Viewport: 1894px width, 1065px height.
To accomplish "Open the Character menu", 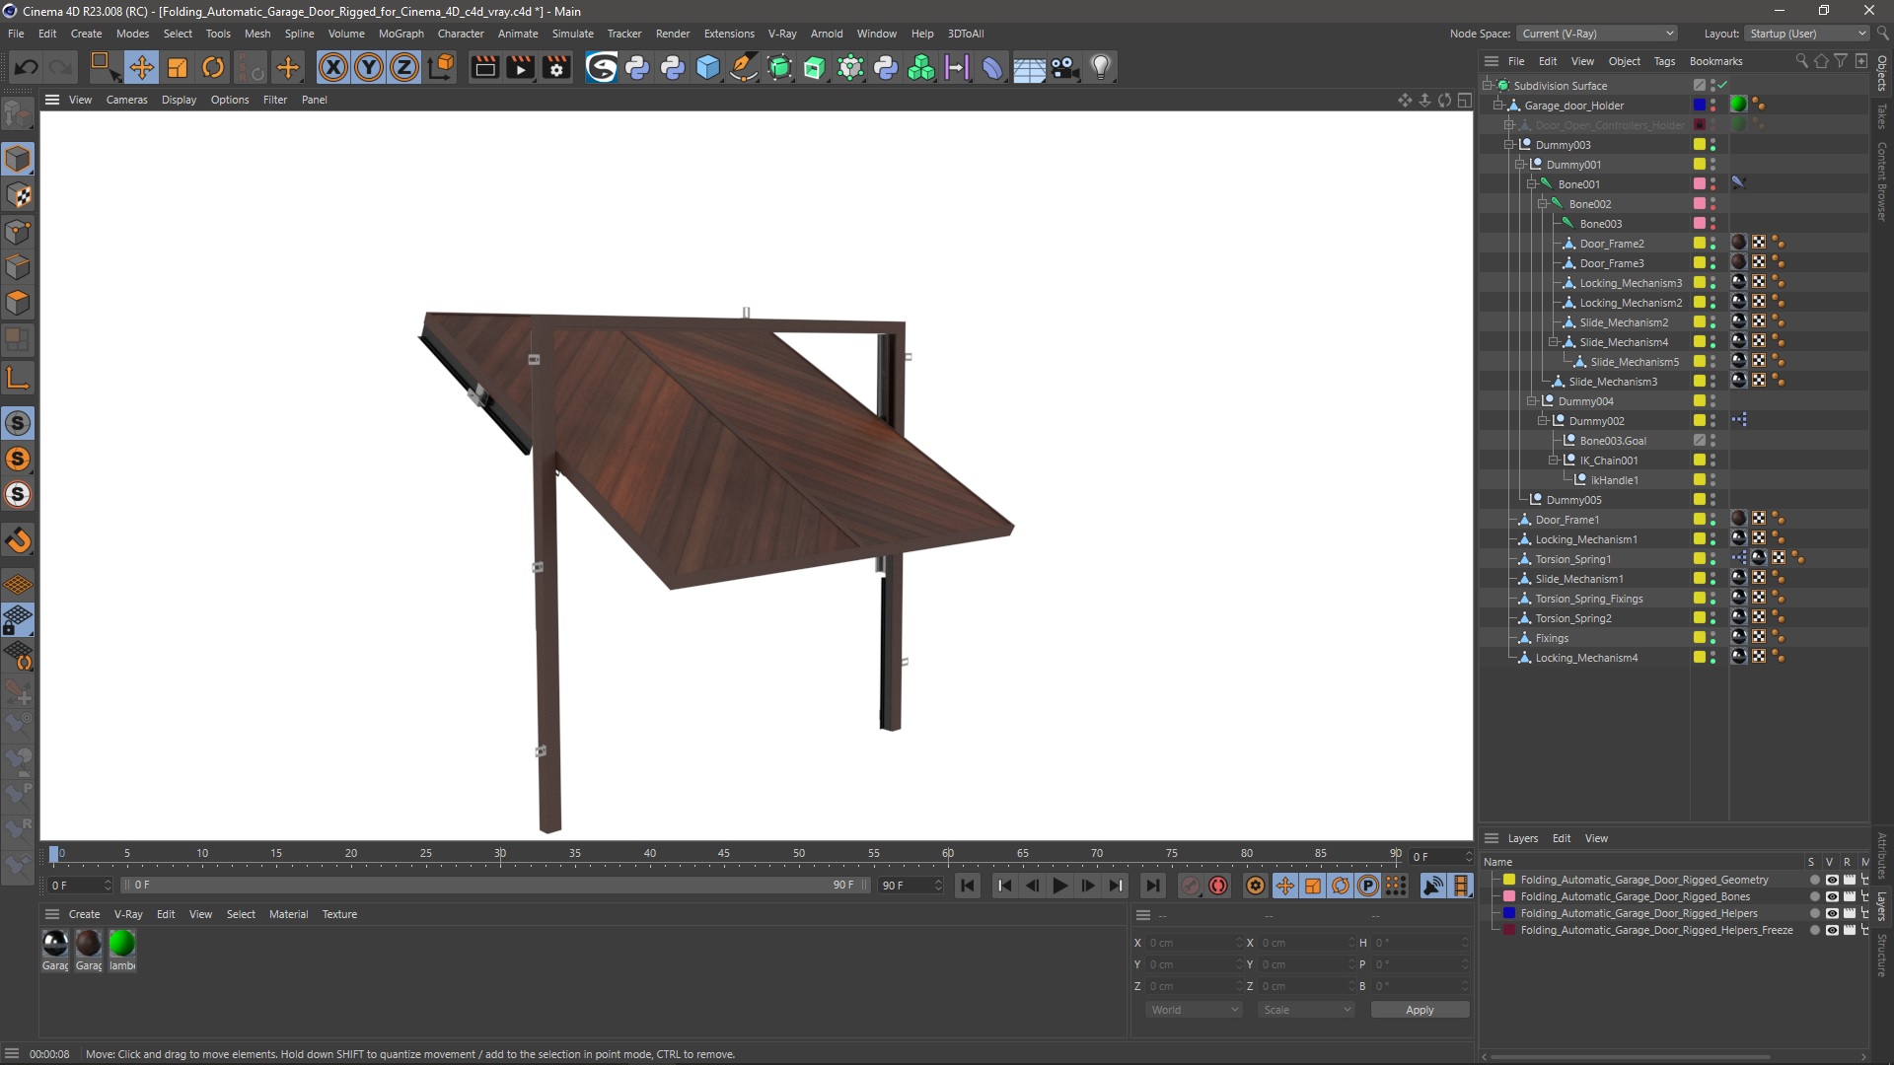I will tap(461, 34).
